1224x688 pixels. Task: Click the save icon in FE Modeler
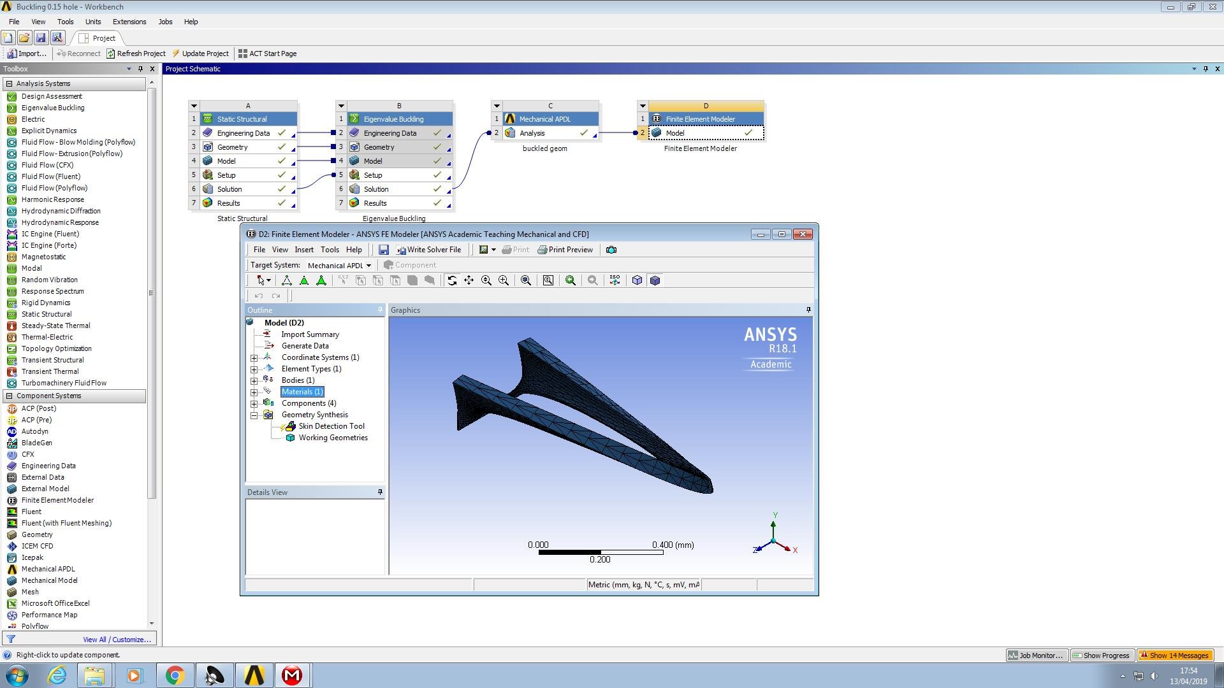point(383,250)
